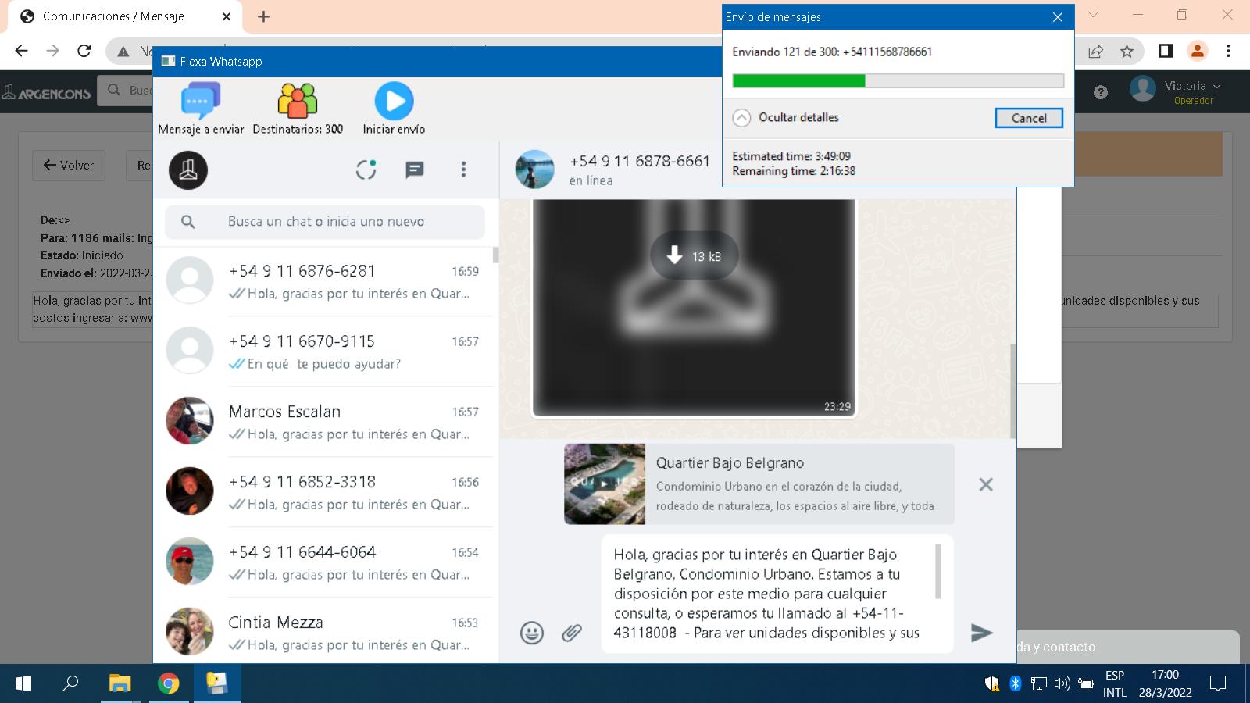The height and width of the screenshot is (703, 1250).
Task: Select Comunicaciones / Mensaje tab
Action: [x=125, y=16]
